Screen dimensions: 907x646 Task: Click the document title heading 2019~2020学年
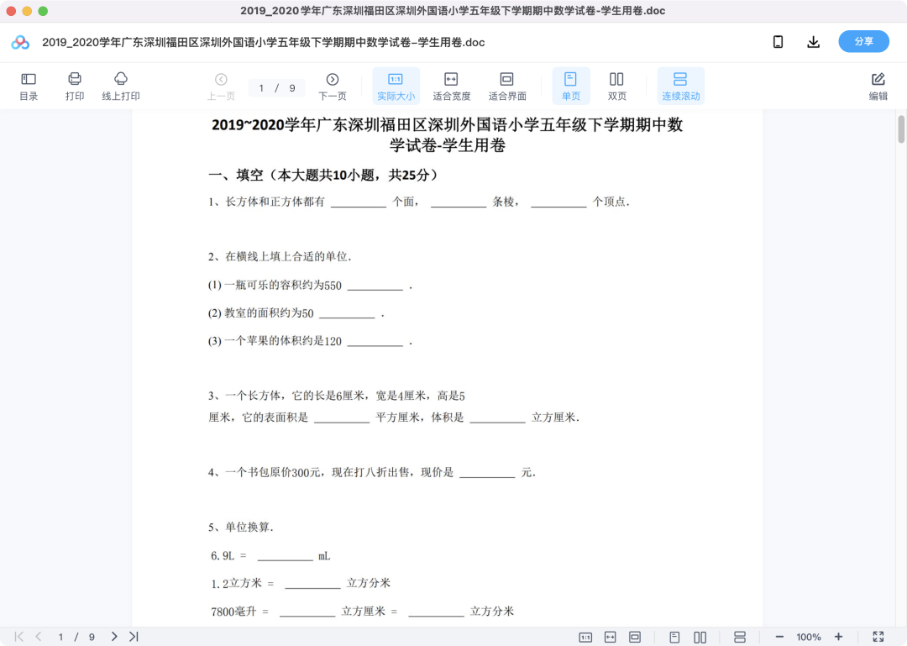(x=447, y=134)
